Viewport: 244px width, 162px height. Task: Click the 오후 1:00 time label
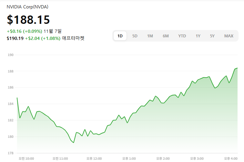pos(129,158)
